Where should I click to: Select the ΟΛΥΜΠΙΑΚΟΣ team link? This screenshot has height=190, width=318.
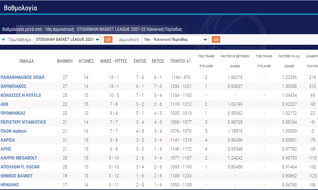[x=13, y=86]
